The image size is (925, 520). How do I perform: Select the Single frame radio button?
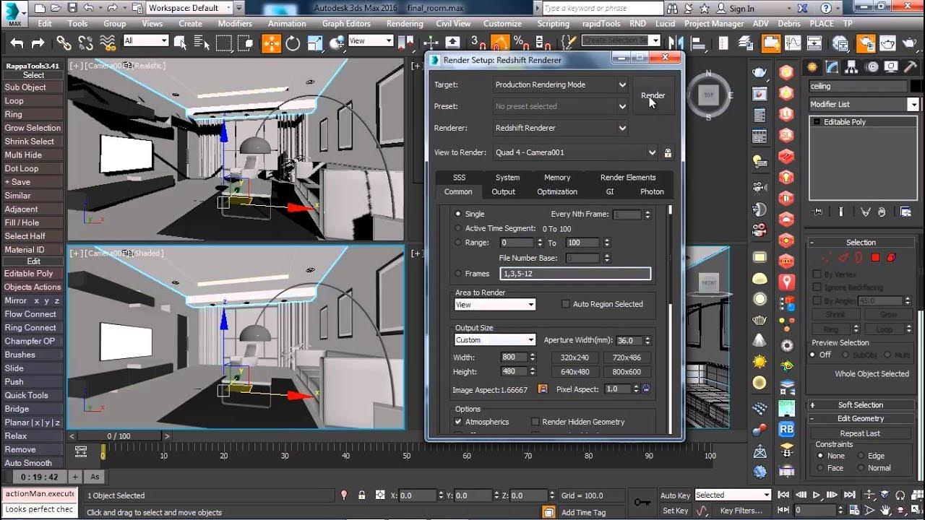click(458, 214)
